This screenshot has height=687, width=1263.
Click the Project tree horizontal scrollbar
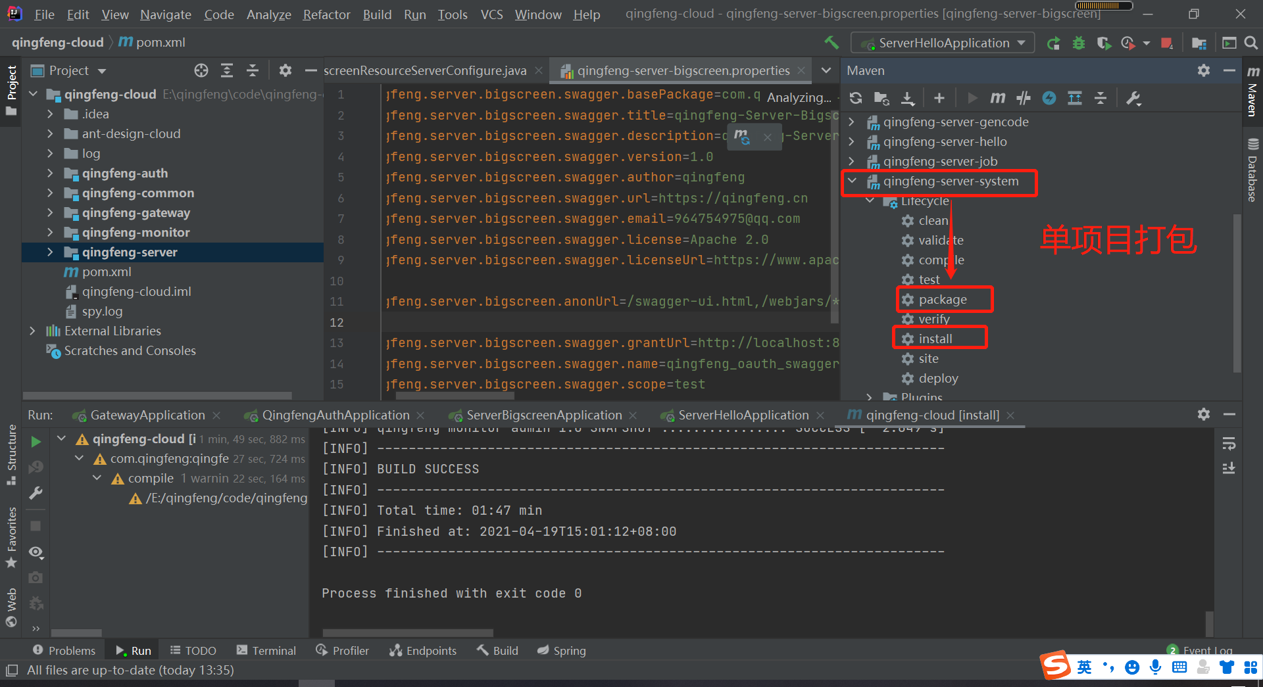[x=157, y=396]
